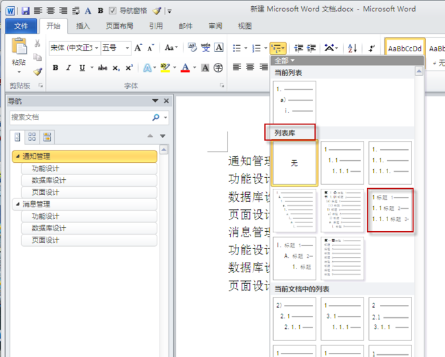
Task: Open the 文件 tab
Action: (21, 26)
